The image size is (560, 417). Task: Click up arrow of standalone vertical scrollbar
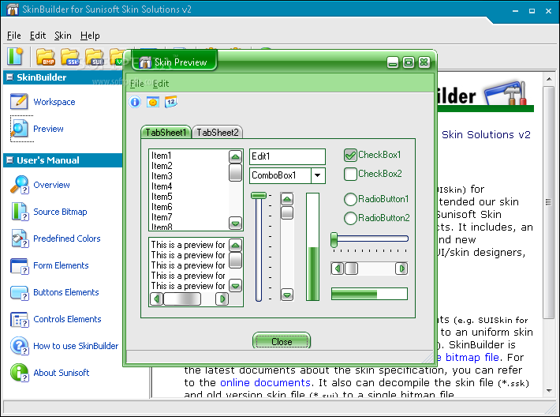pos(287,199)
